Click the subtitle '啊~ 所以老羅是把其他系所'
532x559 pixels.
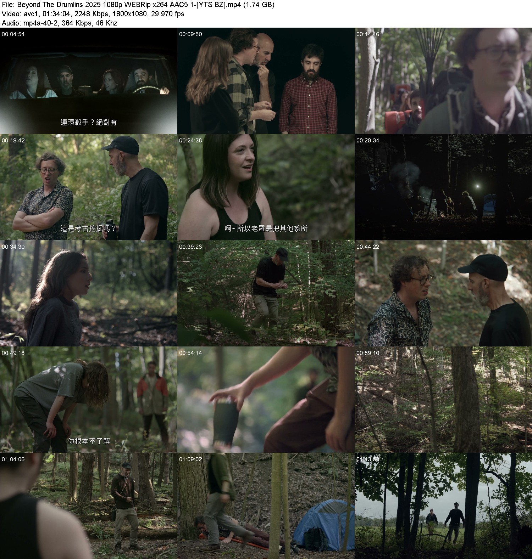click(x=266, y=228)
